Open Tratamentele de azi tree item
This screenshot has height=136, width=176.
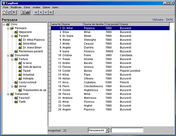[x=34, y=90]
